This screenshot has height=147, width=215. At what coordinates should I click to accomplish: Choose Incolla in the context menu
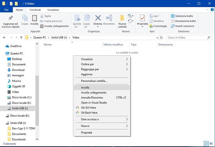(102, 87)
